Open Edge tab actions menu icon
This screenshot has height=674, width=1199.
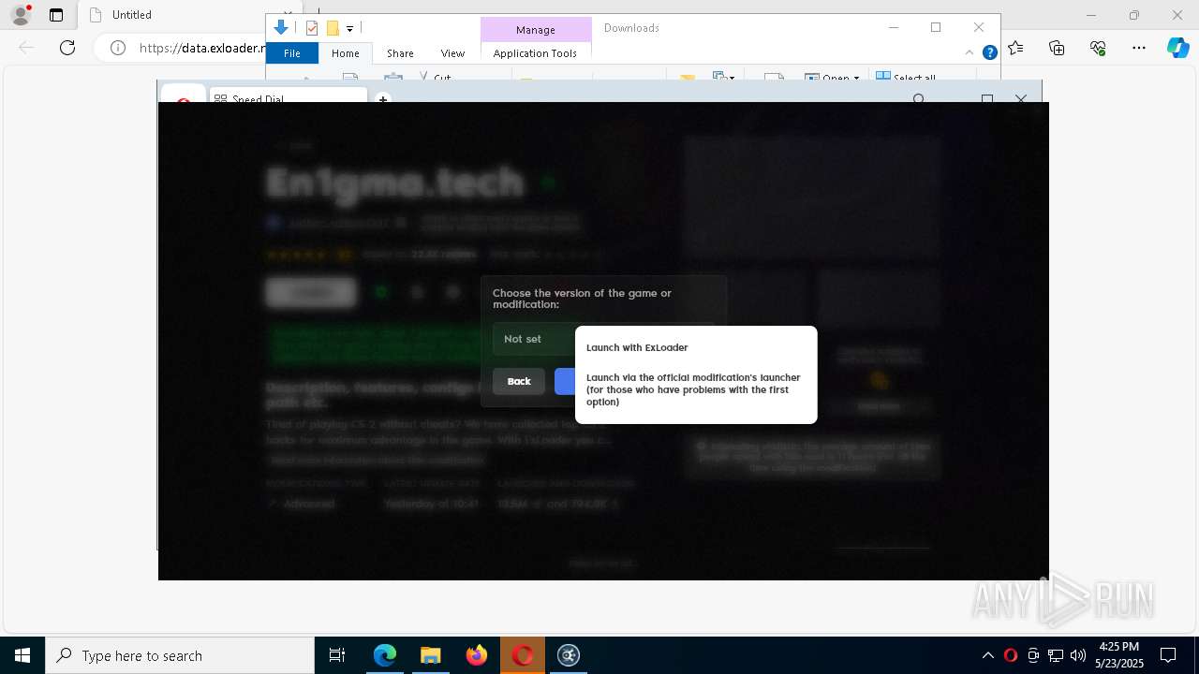point(56,15)
